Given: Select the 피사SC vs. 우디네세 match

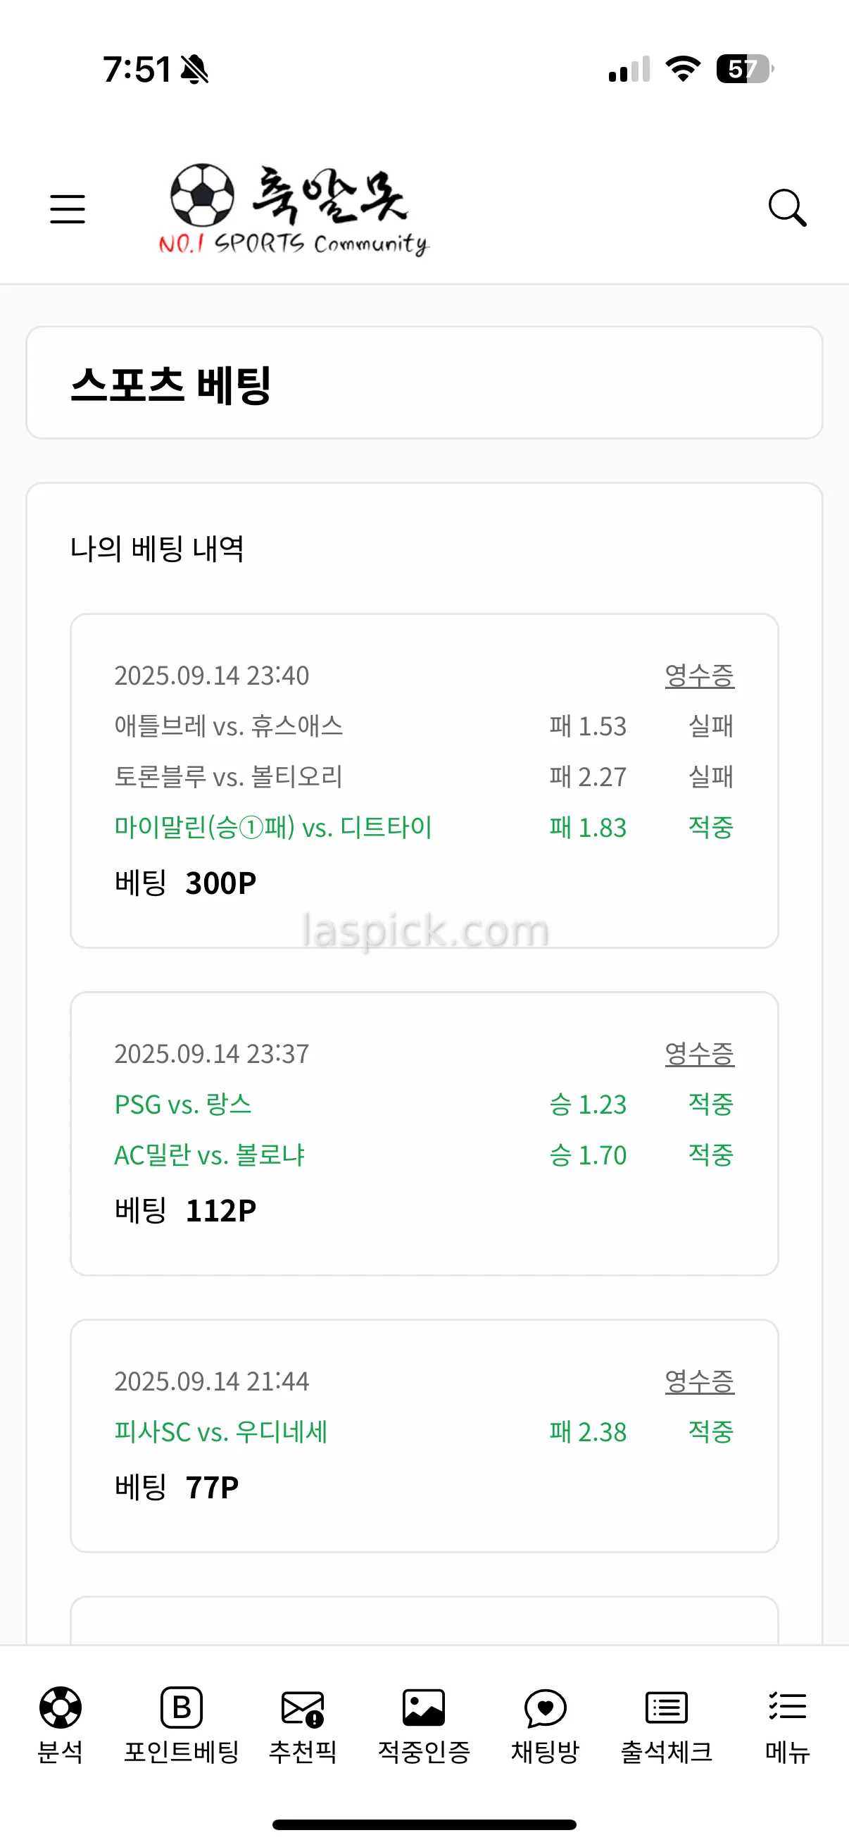Looking at the screenshot, I should click(x=220, y=1432).
